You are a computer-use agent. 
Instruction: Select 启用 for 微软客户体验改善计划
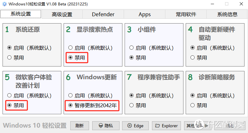point(9,95)
